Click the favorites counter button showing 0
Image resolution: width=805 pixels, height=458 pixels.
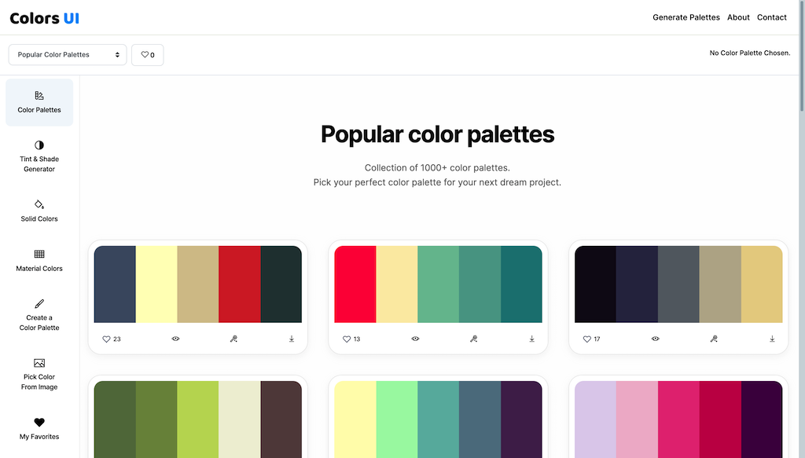pyautogui.click(x=147, y=55)
